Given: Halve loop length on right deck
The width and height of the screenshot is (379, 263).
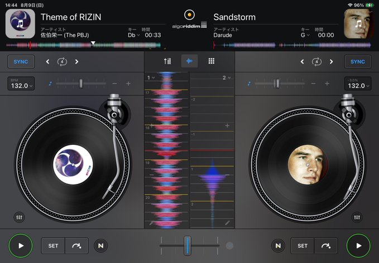Looking at the screenshot, I should click(x=302, y=62).
